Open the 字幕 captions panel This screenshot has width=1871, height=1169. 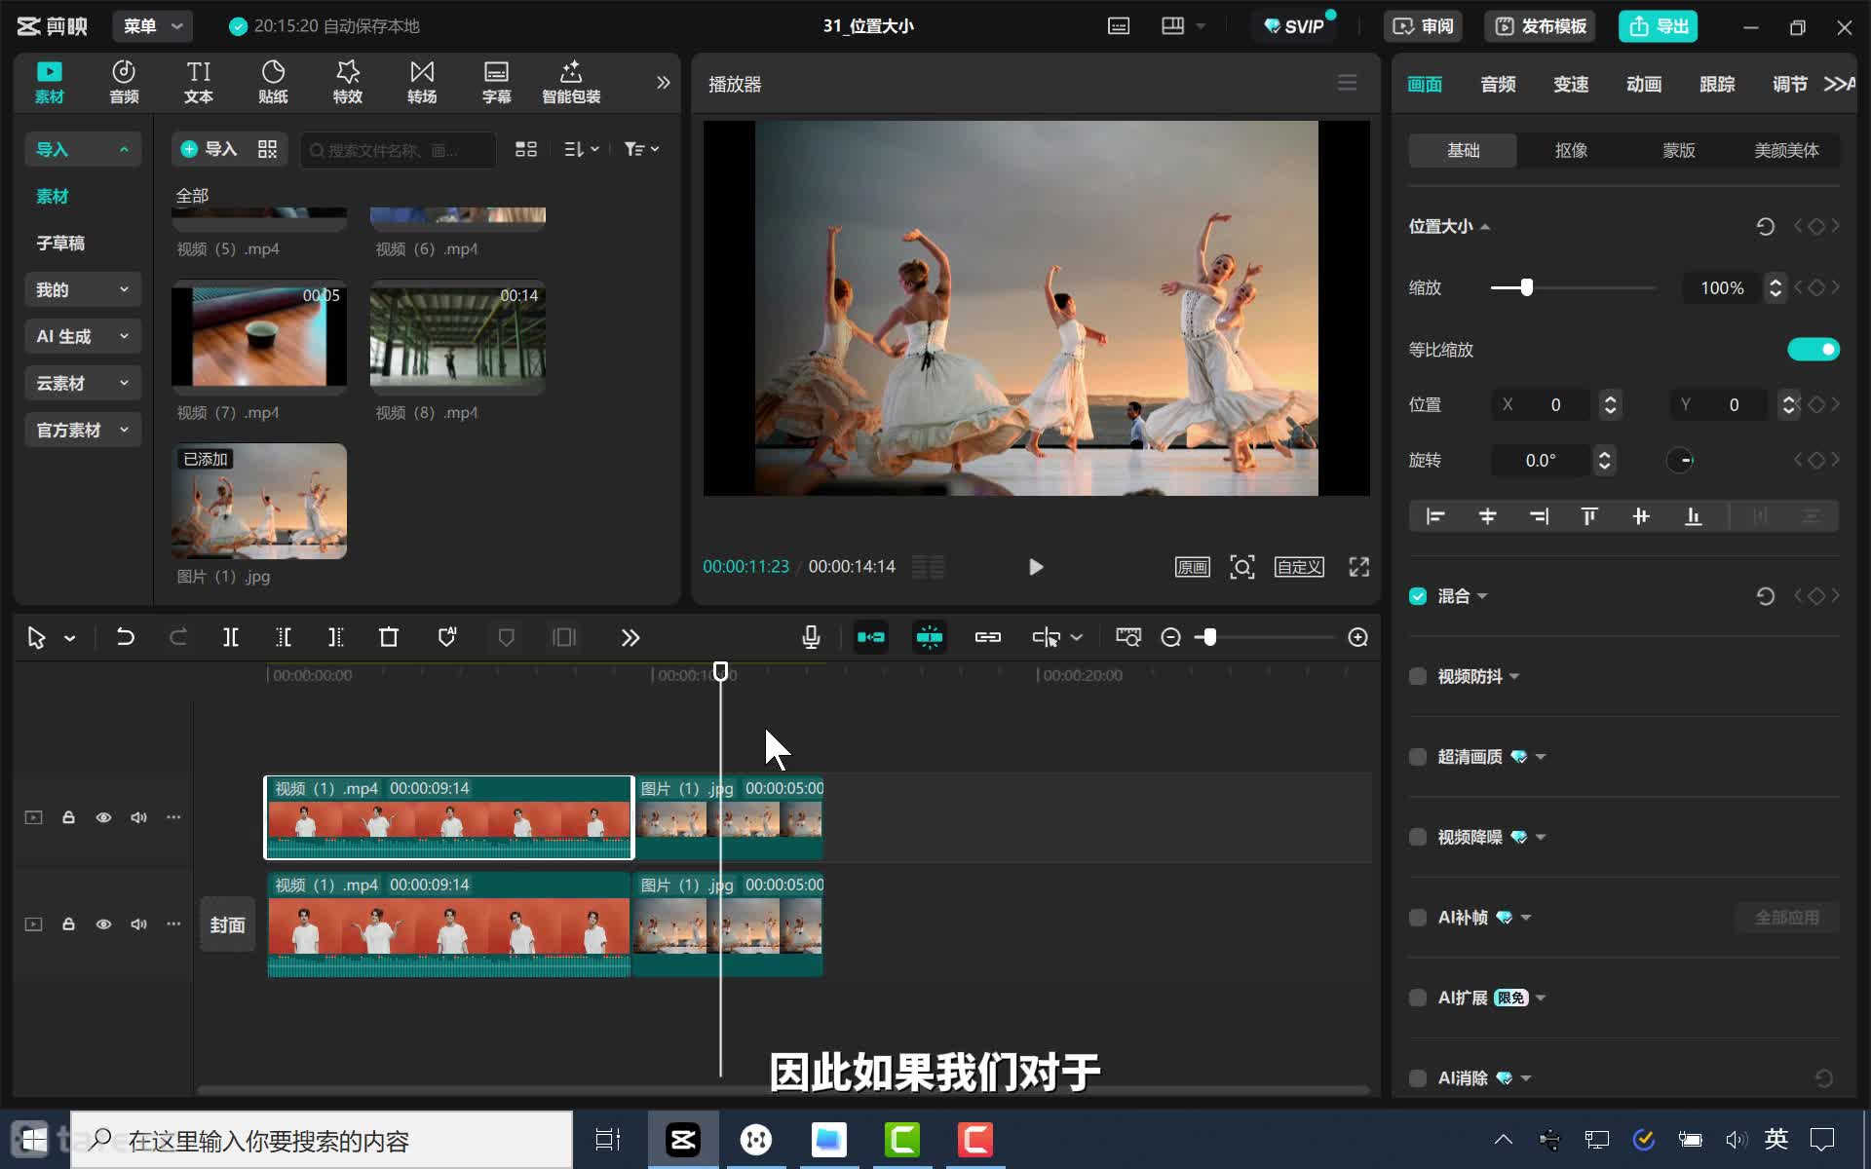point(497,82)
